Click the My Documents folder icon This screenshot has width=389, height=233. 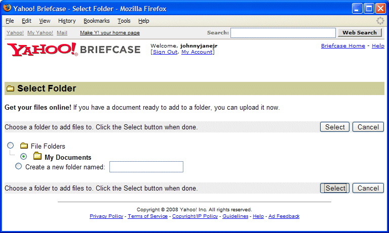pos(37,157)
